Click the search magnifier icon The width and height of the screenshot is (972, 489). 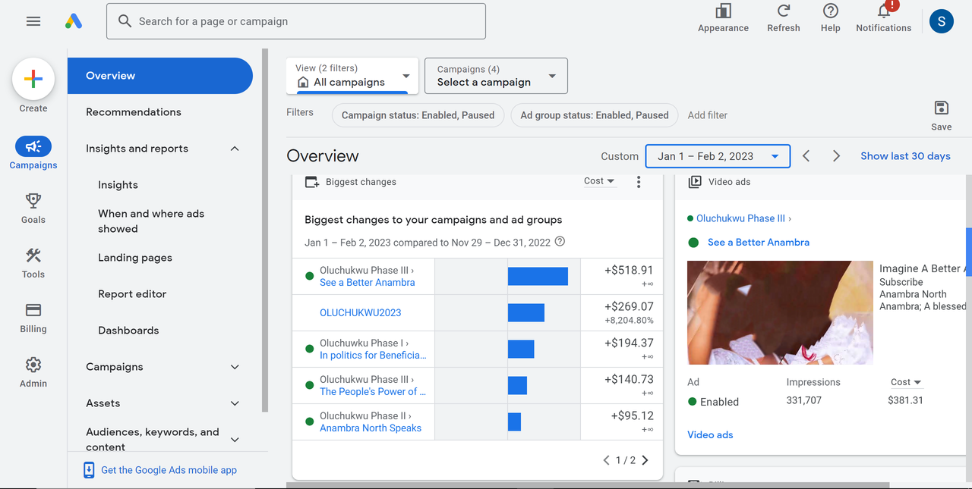point(125,21)
